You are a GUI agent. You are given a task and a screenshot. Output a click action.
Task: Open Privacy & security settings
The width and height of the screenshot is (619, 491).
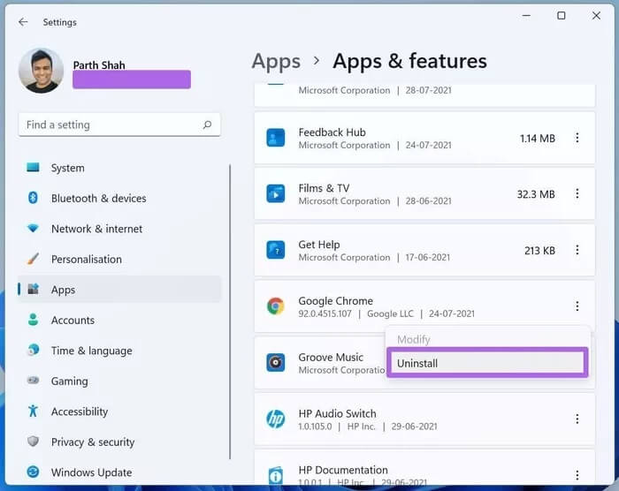click(x=119, y=442)
